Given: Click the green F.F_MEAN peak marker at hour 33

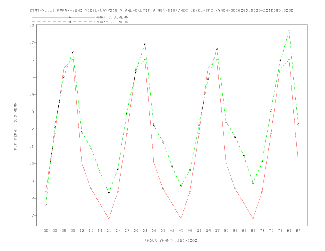Looking at the screenshot, I should (145, 44).
